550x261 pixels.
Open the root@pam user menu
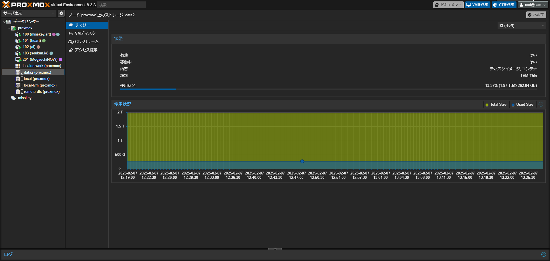tap(533, 5)
